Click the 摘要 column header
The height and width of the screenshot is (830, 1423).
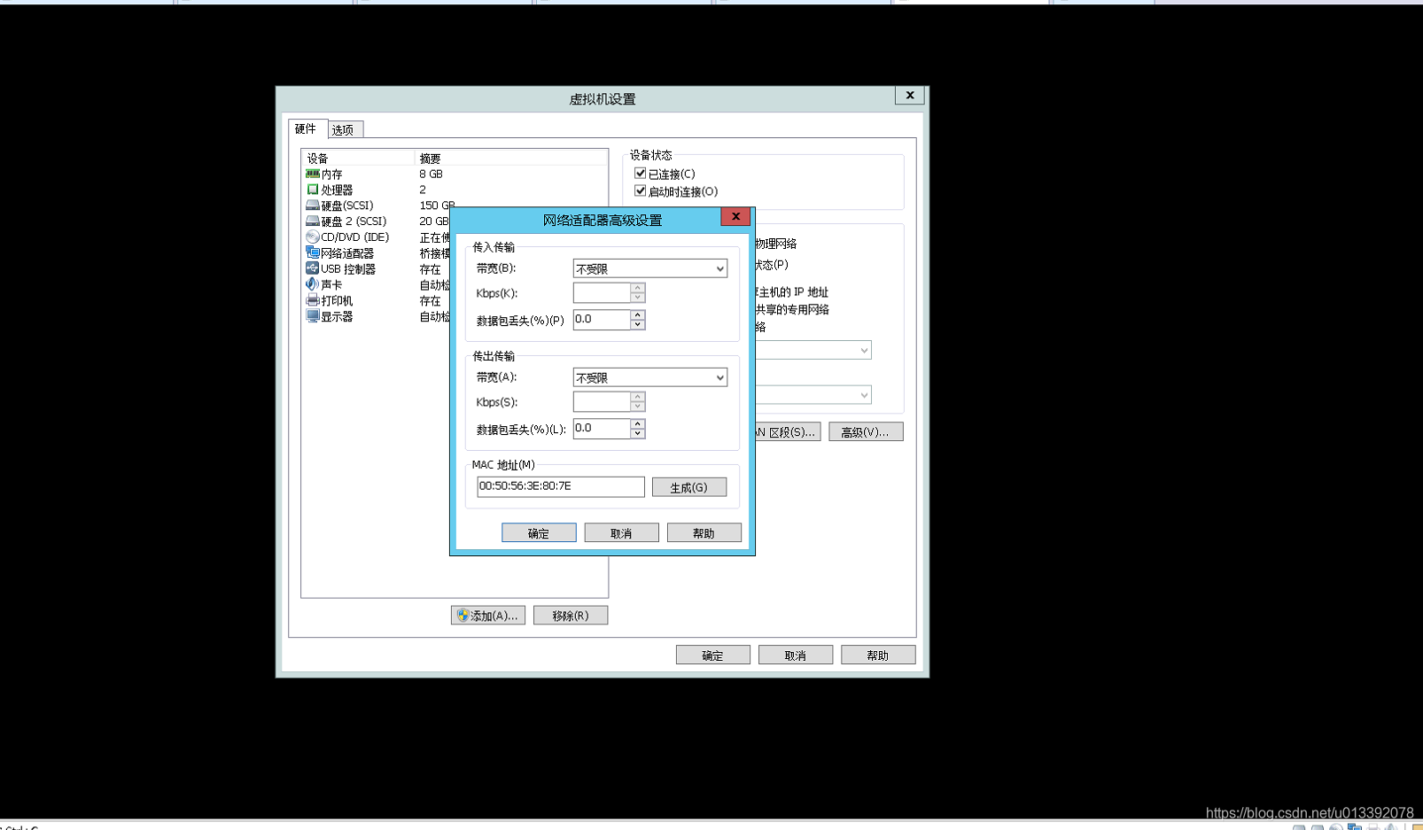511,158
